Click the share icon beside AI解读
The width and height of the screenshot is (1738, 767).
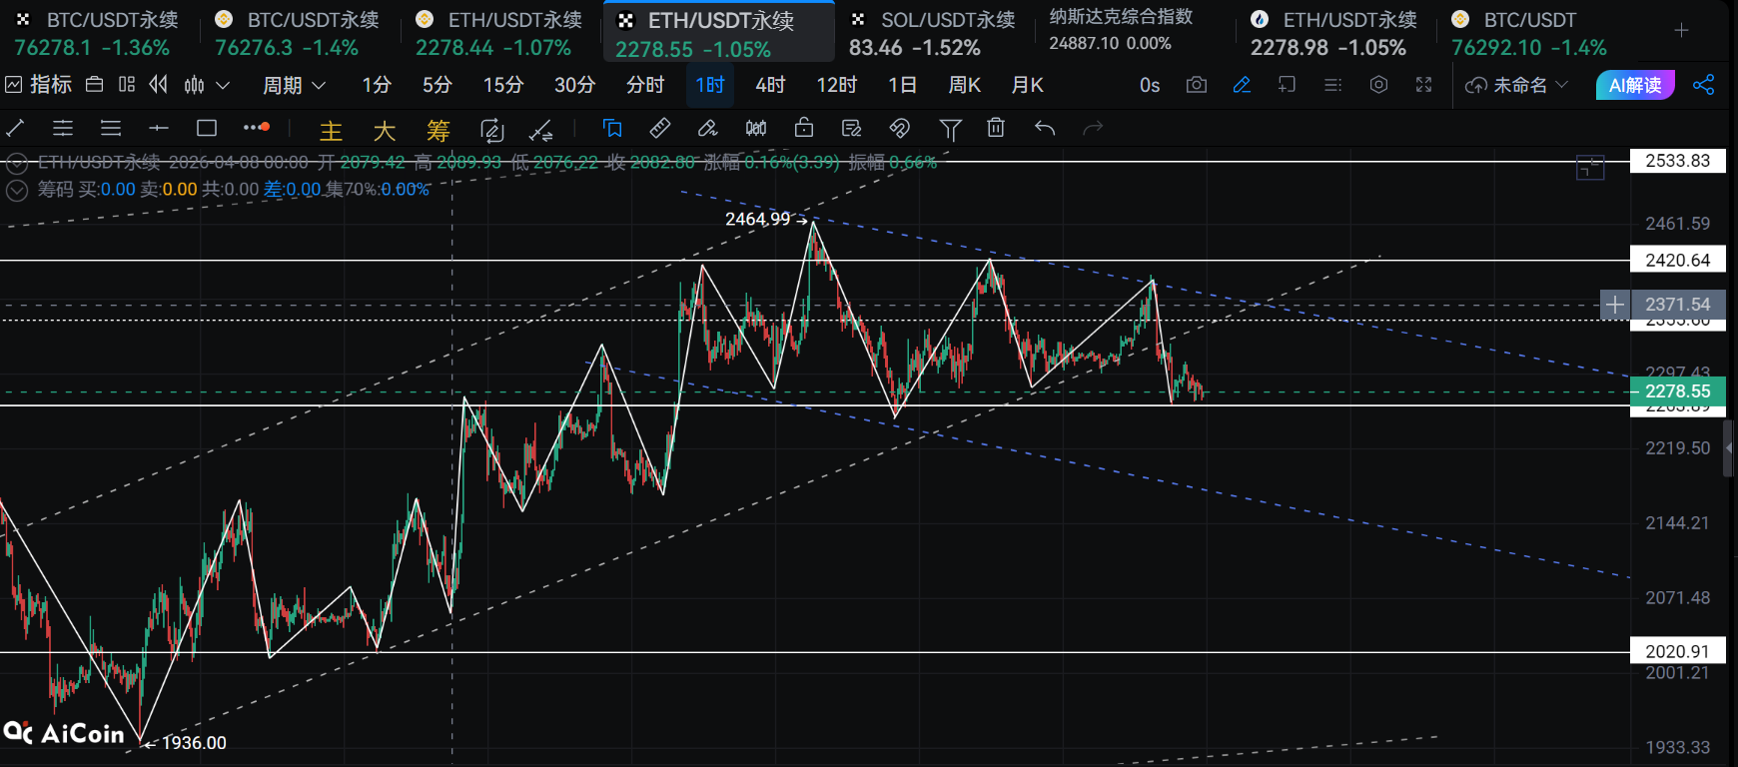1704,85
